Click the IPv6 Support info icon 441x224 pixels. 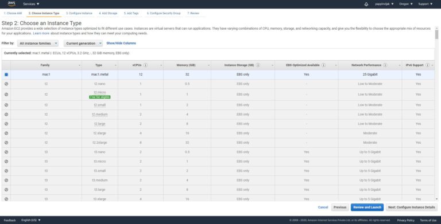click(x=427, y=65)
